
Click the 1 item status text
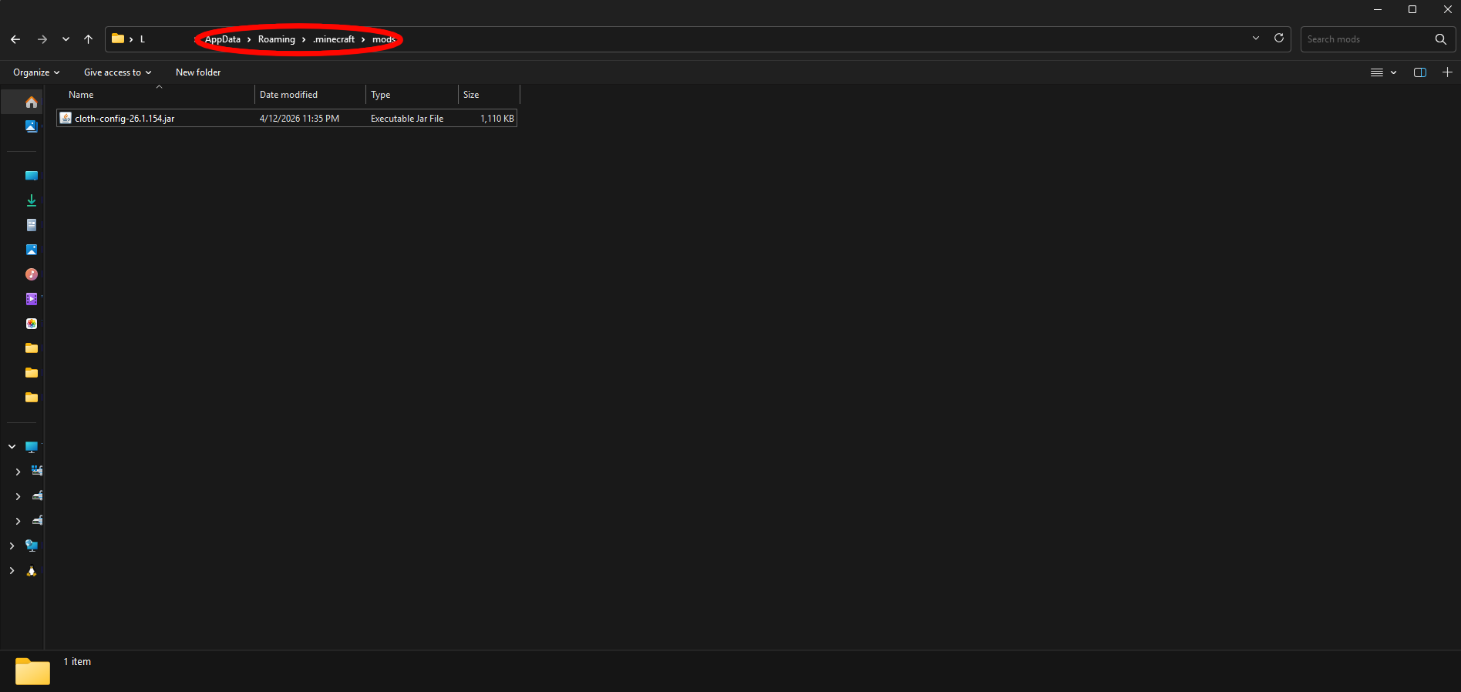[x=77, y=662]
